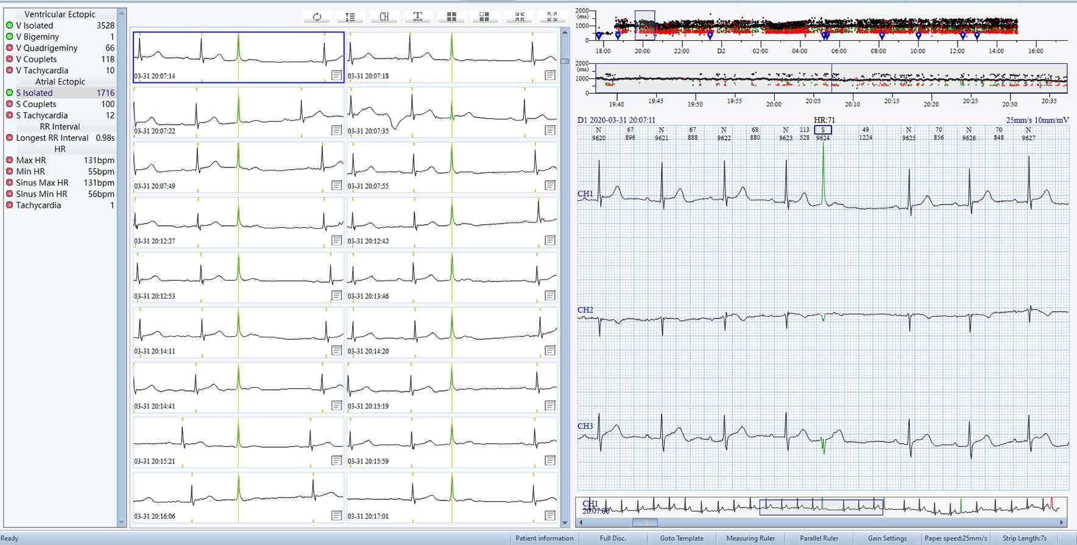Open note icon on 20:15:21 thumbnail
This screenshot has width=1077, height=545.
coord(336,460)
